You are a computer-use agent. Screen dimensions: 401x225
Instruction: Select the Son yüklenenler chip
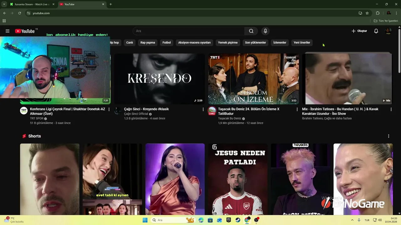[x=255, y=42]
